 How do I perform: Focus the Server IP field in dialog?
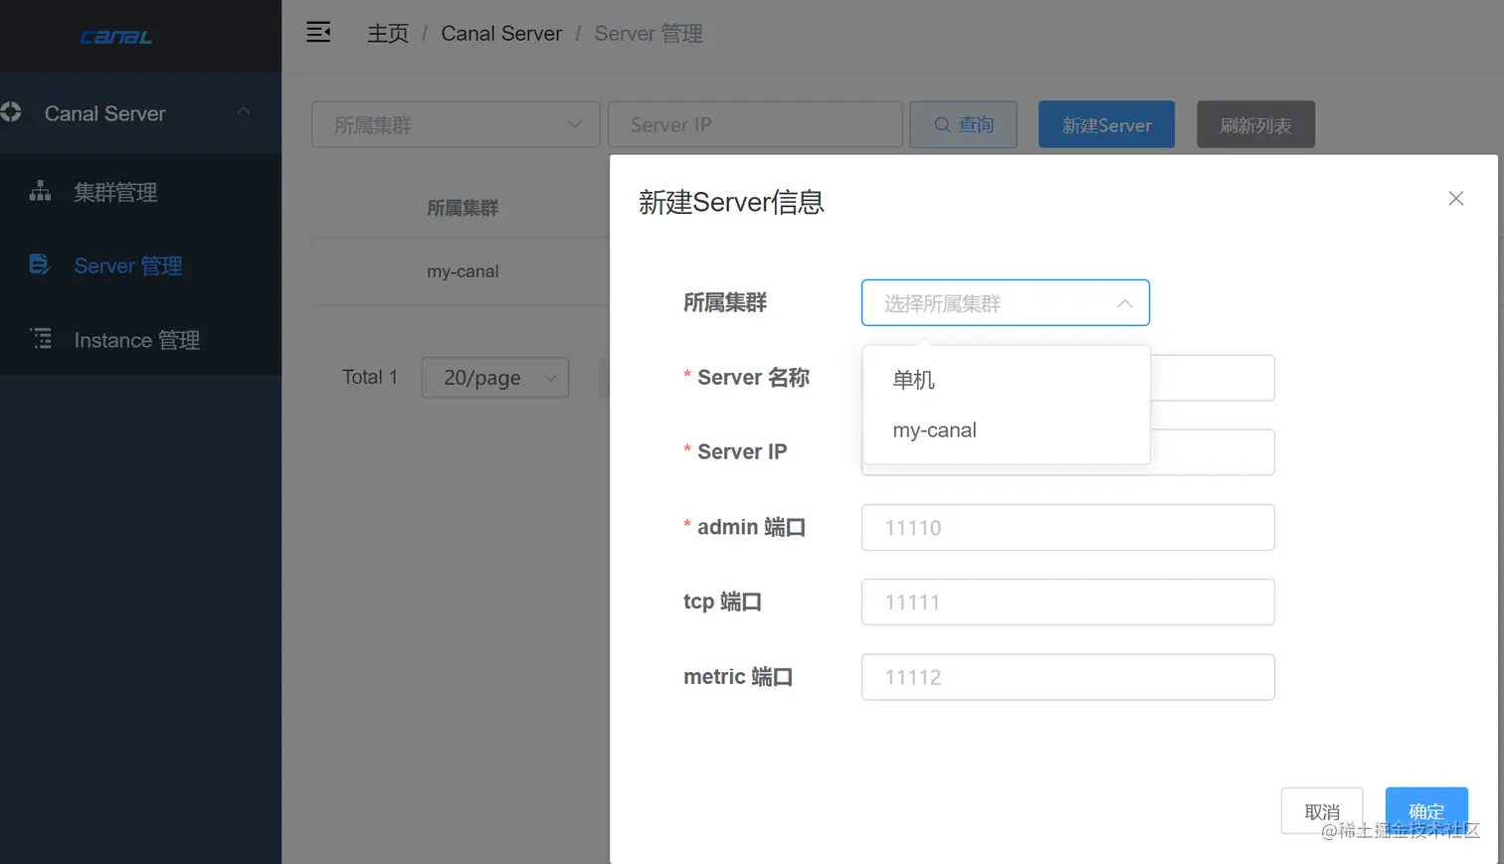(x=1213, y=452)
